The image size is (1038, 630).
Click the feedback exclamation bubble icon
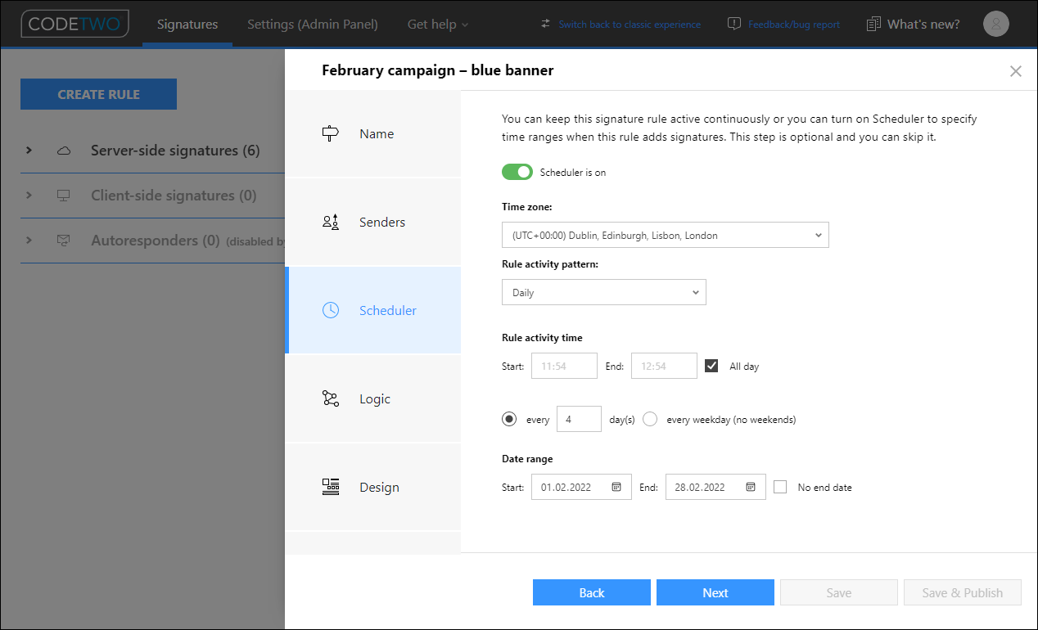[734, 24]
